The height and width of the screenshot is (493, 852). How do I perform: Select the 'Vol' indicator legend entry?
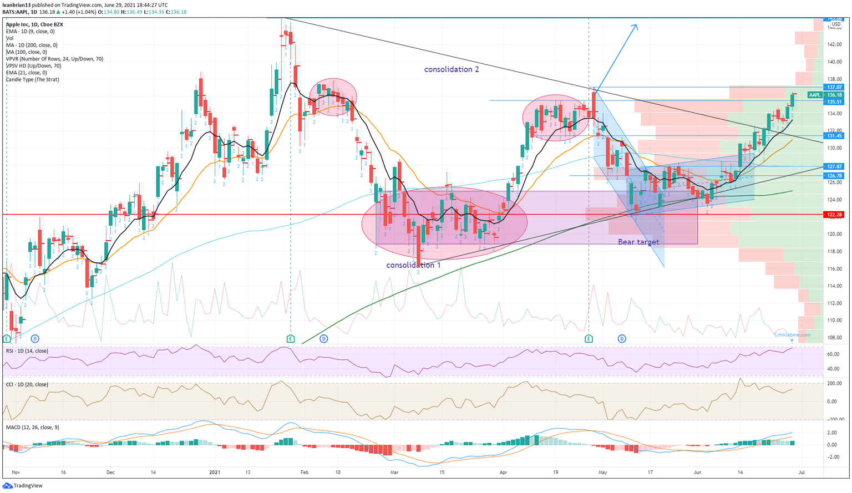tap(9, 38)
